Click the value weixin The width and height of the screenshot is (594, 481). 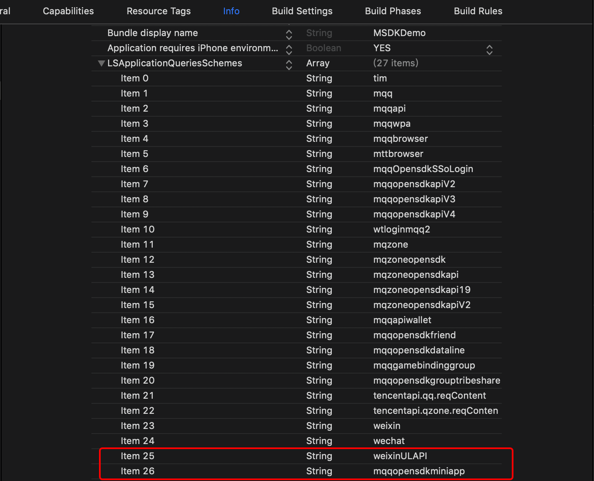[x=387, y=426]
